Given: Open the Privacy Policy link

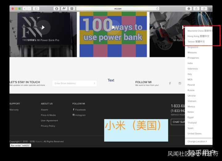Looking at the screenshot, I should pos(48,126).
